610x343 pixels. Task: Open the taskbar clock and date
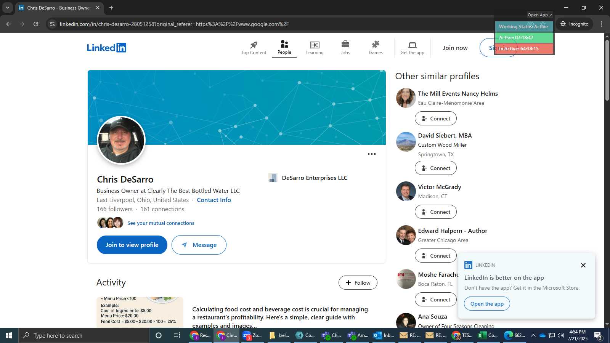[578, 335]
